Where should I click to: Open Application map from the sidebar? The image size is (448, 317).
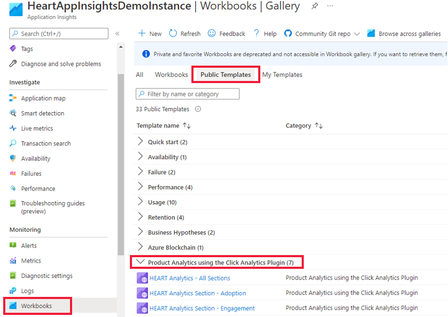(43, 98)
